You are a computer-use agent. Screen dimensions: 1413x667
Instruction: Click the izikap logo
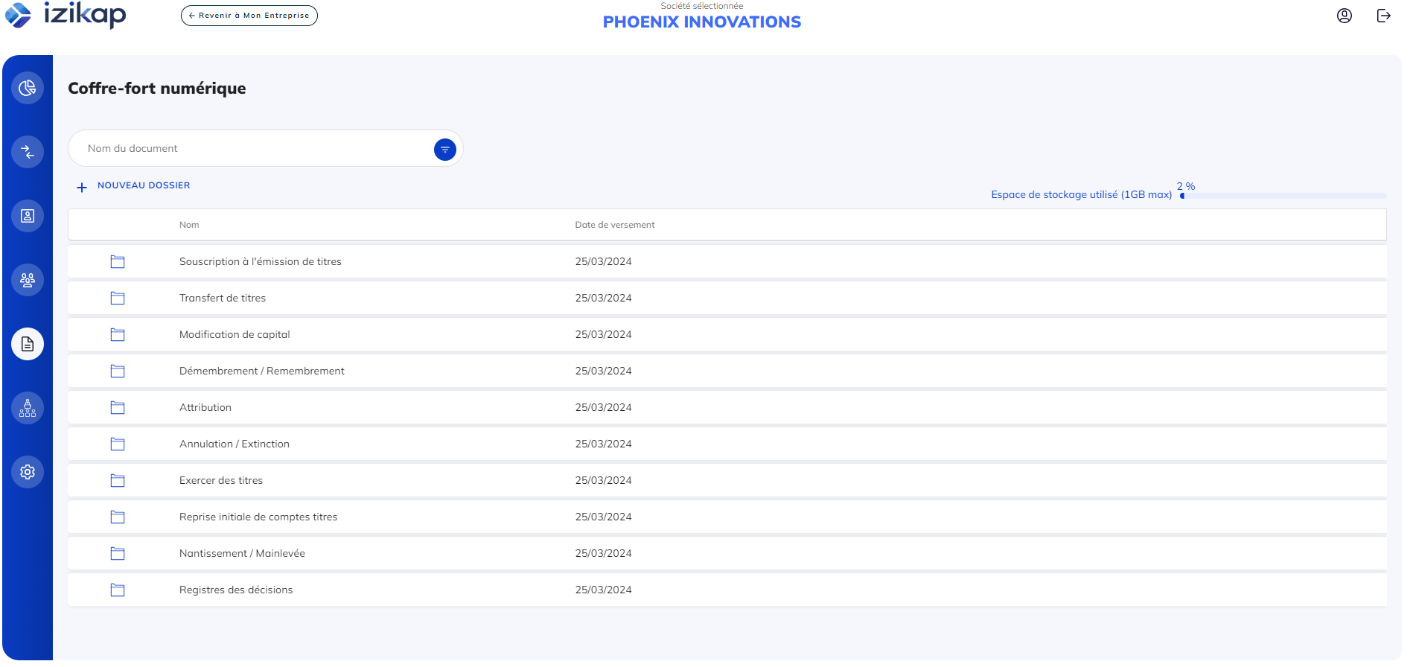coord(66,14)
